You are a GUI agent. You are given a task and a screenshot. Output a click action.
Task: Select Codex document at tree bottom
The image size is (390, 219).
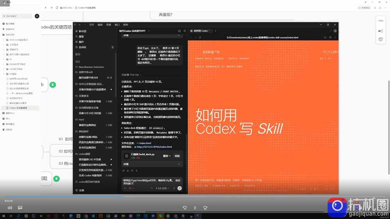[20, 108]
